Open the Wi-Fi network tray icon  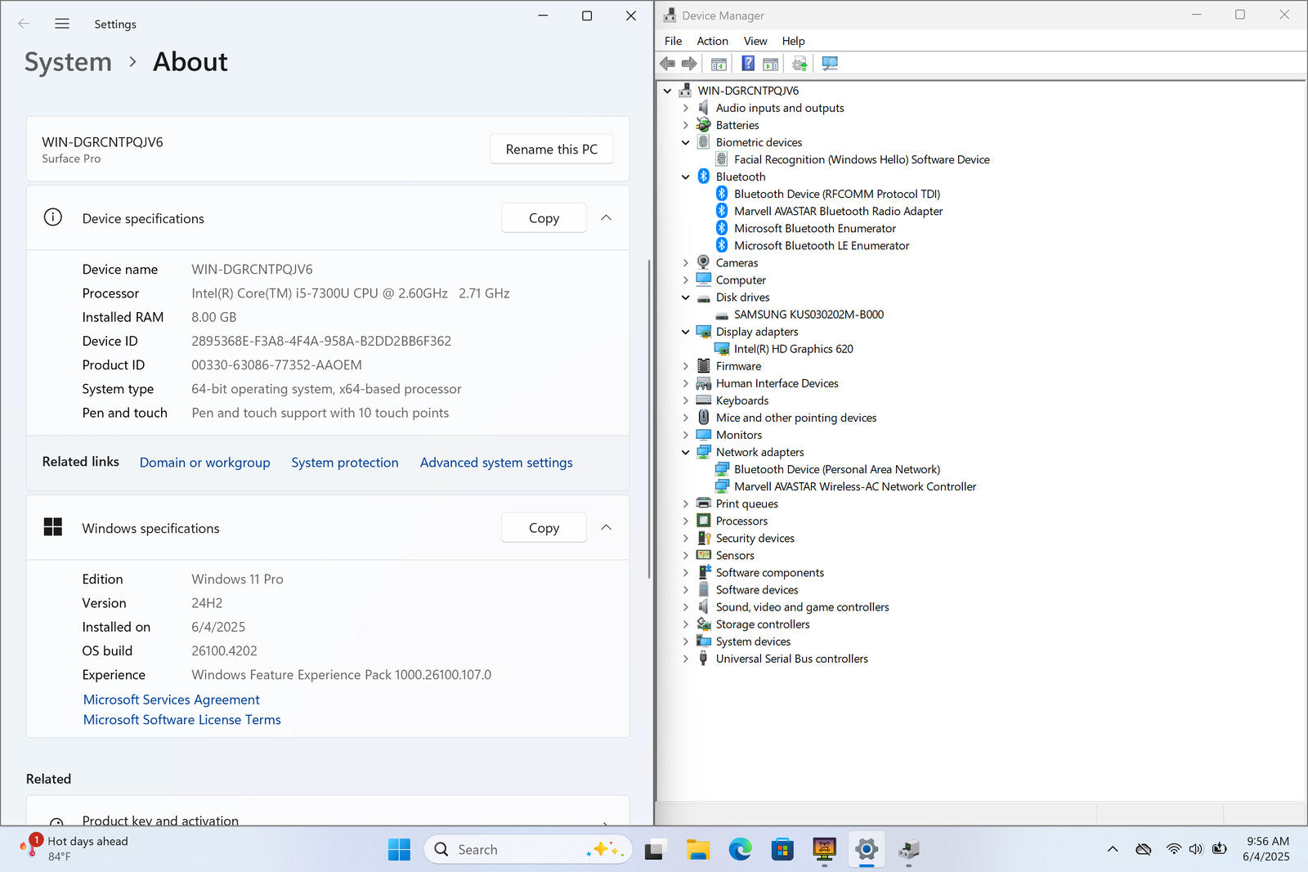pos(1174,849)
